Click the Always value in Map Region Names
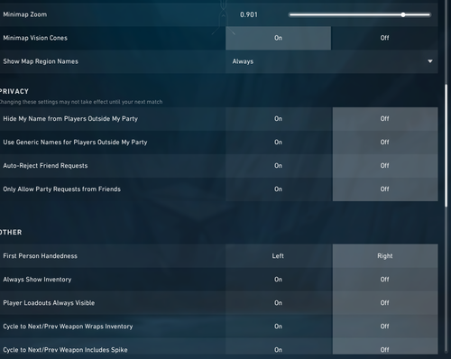 tap(243, 61)
